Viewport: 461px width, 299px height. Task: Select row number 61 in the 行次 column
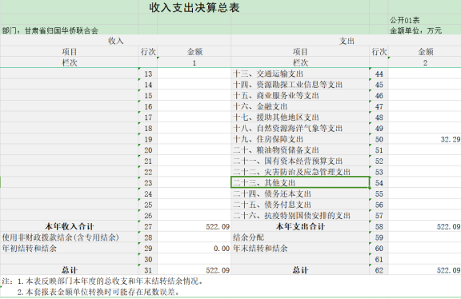point(379,259)
